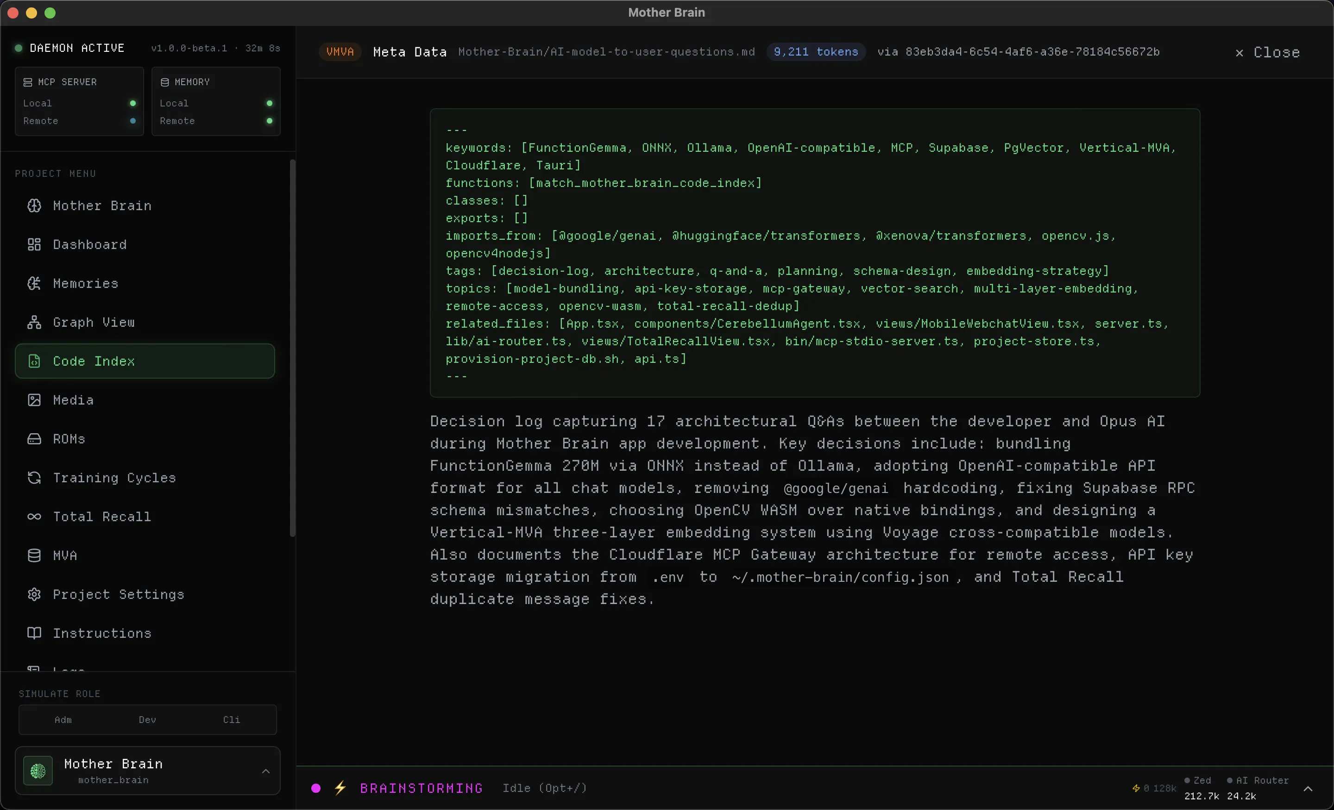Click the Dashboard grid icon
The image size is (1334, 810).
[x=34, y=244]
